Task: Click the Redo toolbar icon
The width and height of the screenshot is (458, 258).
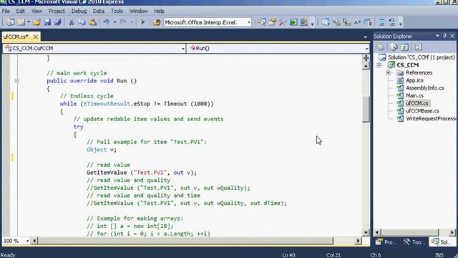Action: (123, 22)
